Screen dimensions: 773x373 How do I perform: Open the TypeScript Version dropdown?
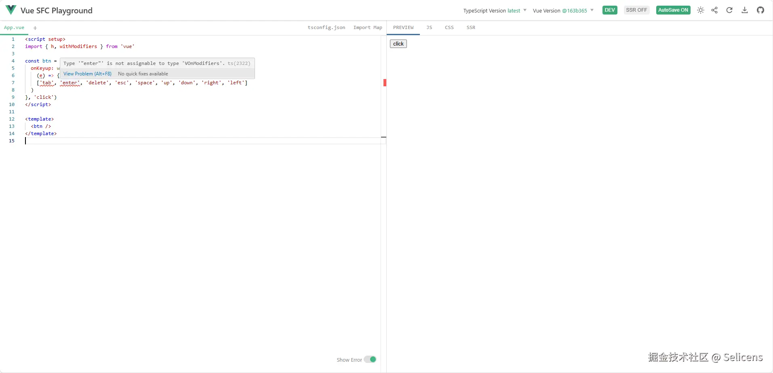[495, 10]
